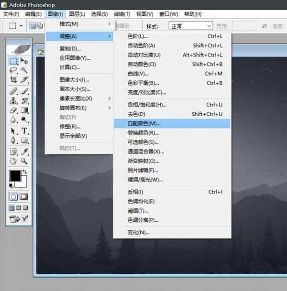Open the 编辑(E) menu

click(33, 14)
